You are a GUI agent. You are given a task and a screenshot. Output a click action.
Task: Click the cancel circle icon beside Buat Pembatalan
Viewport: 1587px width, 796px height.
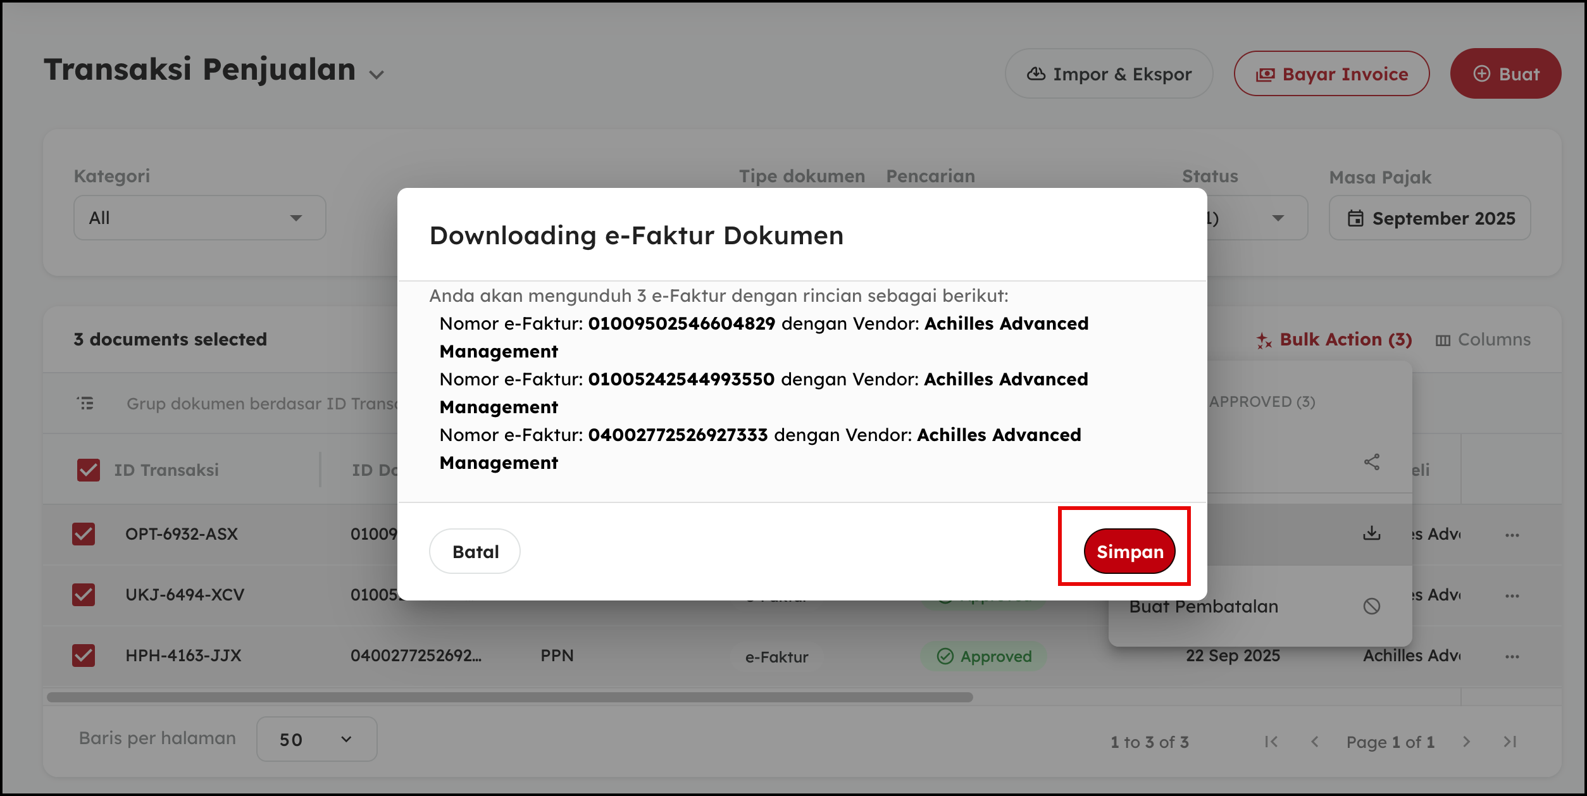[1371, 606]
